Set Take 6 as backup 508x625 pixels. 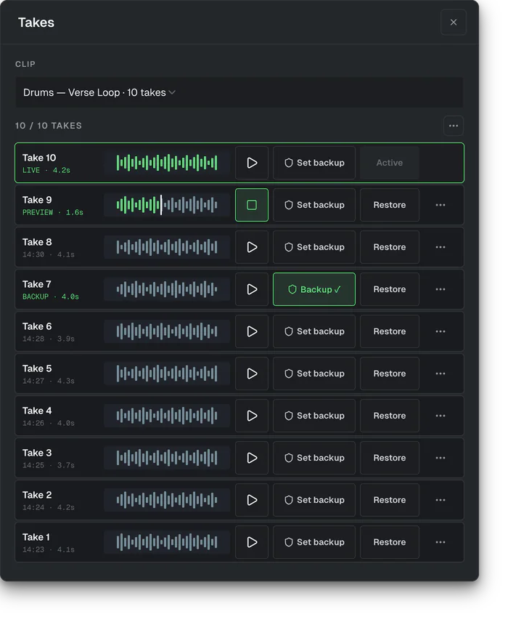coord(314,331)
